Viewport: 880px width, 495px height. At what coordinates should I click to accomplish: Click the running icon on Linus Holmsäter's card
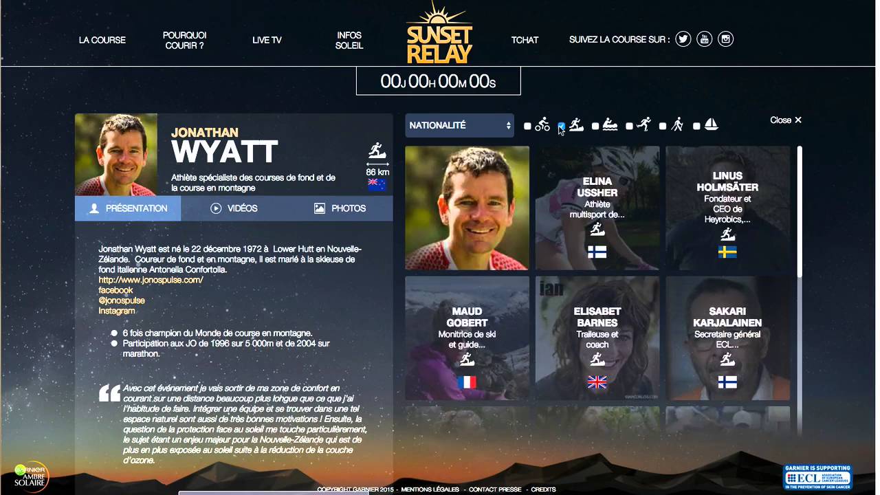pyautogui.click(x=727, y=234)
